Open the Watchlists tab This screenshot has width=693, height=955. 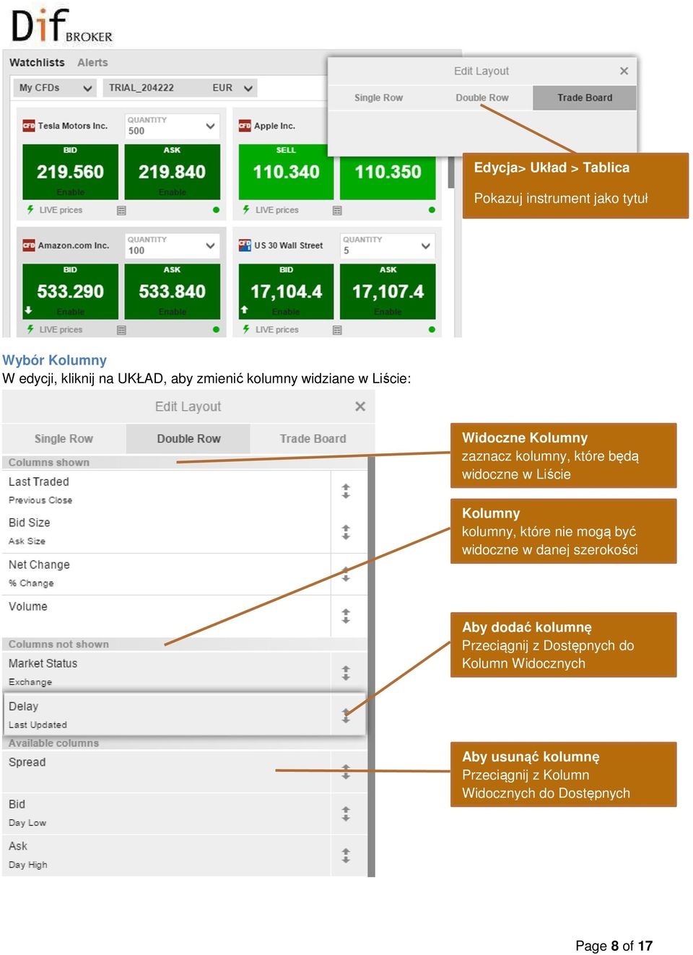(37, 63)
